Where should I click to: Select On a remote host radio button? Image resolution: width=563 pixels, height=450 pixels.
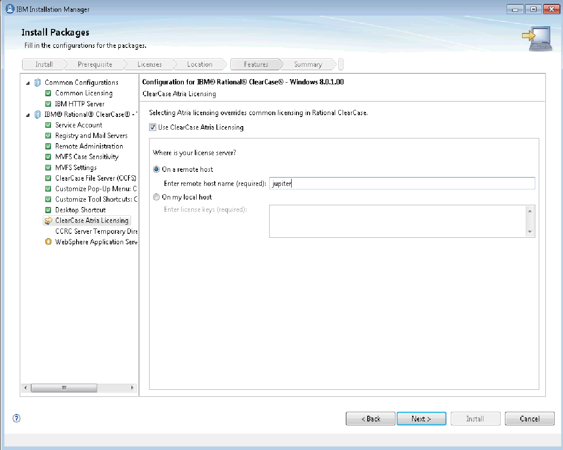156,169
